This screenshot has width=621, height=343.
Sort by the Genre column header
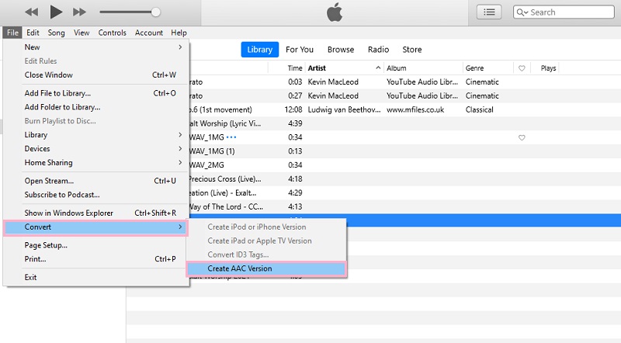(x=474, y=68)
